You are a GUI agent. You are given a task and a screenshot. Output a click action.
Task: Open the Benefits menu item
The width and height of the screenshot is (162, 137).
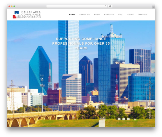(x=109, y=15)
